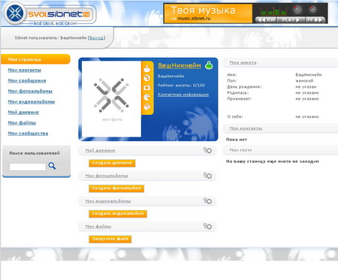Image resolution: width=338 pixels, height=280 pixels.
Task: Click RW rewind on the music banner
Action: [266, 20]
